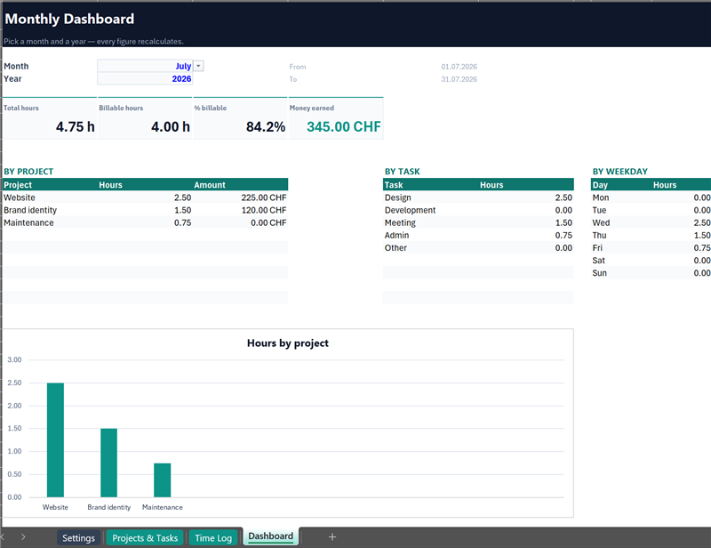Select the Meeting task row
The height and width of the screenshot is (548, 711).
point(478,223)
